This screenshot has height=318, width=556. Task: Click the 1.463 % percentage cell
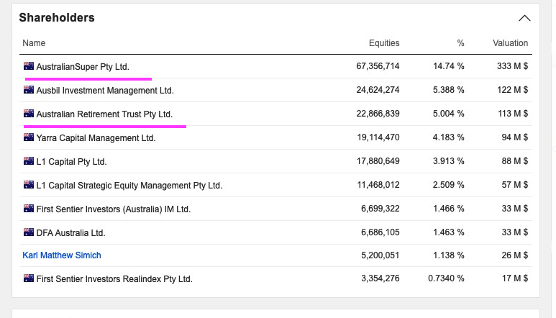(x=449, y=232)
